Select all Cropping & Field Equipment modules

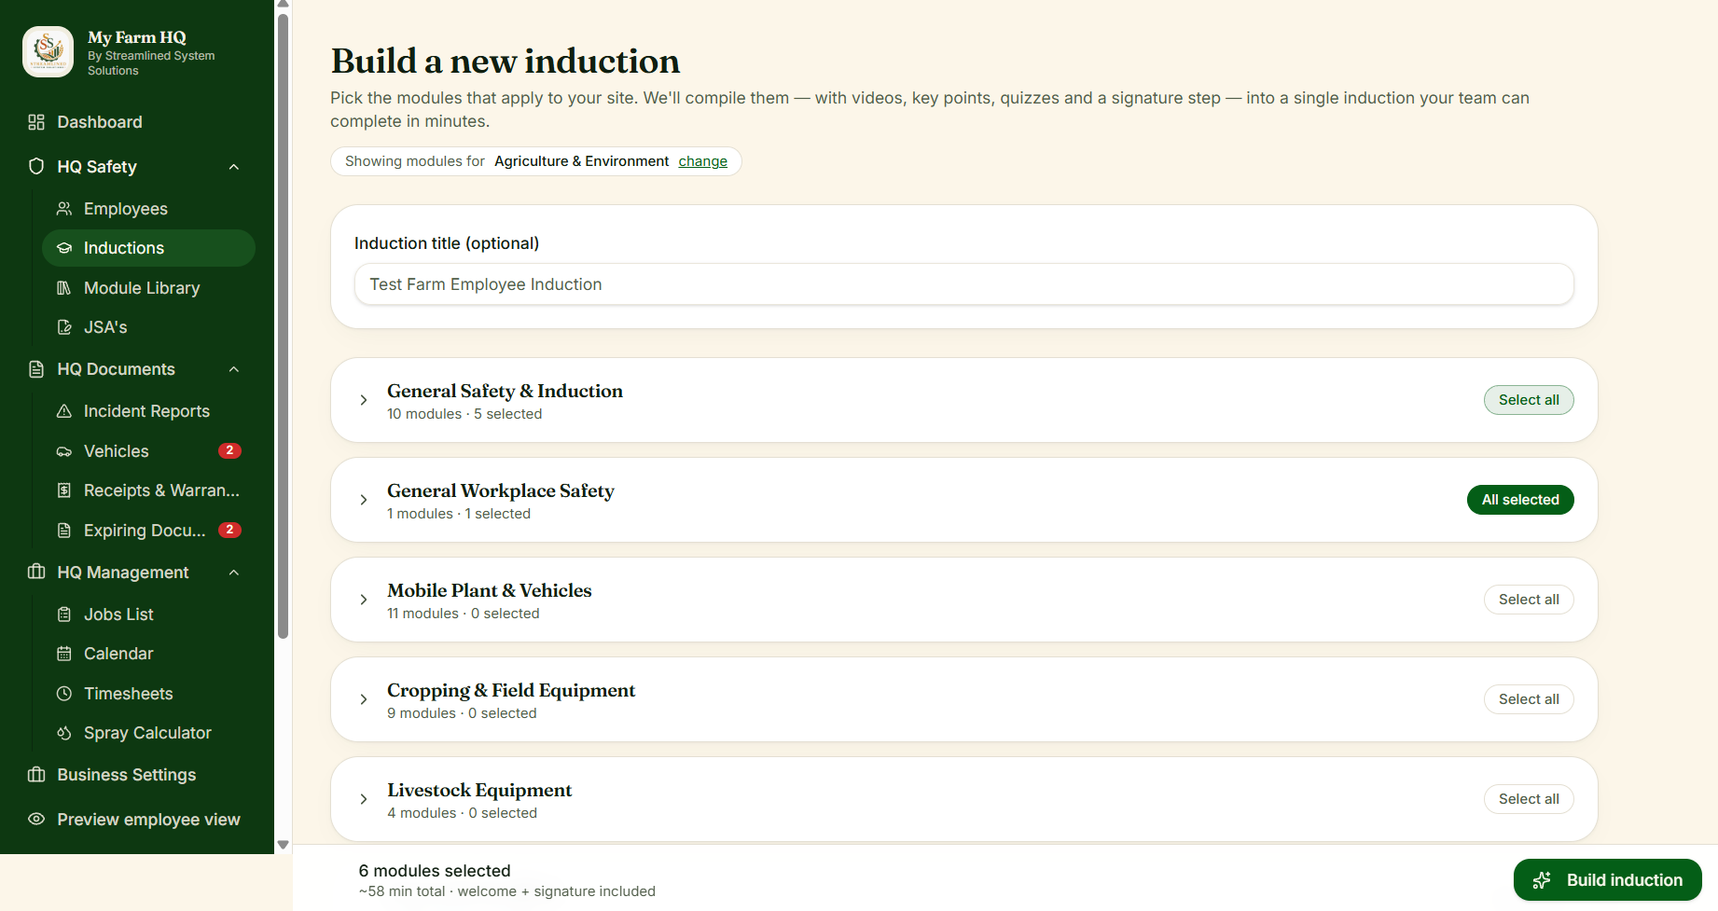(x=1529, y=699)
